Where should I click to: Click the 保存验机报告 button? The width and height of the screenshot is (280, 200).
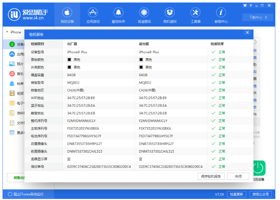click(x=211, y=176)
